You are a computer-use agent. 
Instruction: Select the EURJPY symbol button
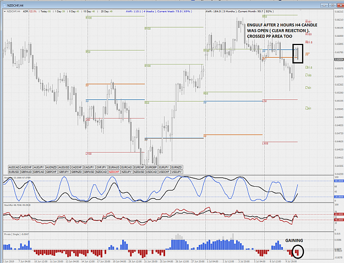164,167
